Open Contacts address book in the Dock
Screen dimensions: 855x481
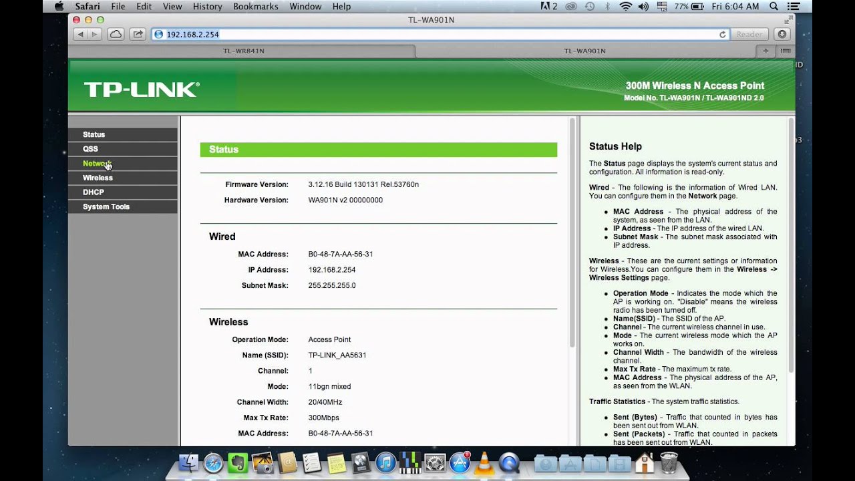(287, 462)
